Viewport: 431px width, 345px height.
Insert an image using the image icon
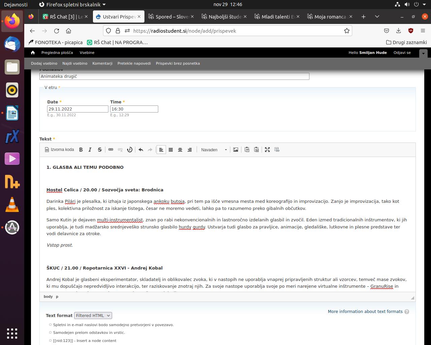(x=236, y=150)
